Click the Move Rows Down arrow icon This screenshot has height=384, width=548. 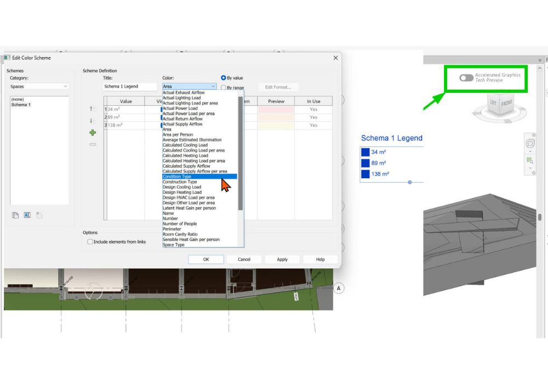point(93,121)
